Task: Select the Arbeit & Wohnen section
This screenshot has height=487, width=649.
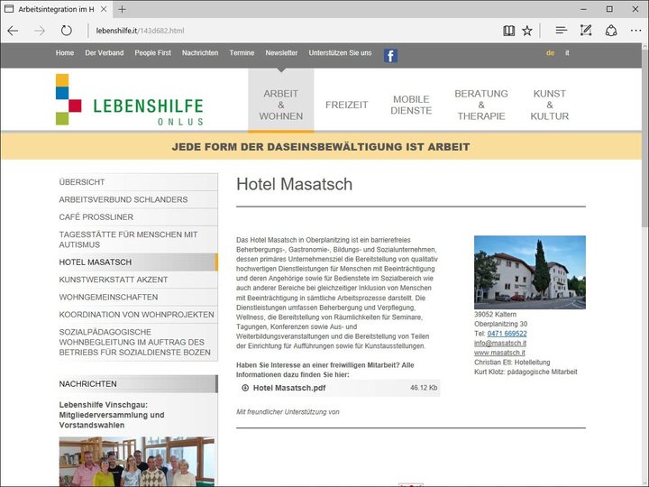Action: (281, 105)
